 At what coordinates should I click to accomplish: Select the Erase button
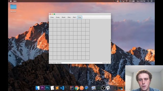click(x=58, y=17)
